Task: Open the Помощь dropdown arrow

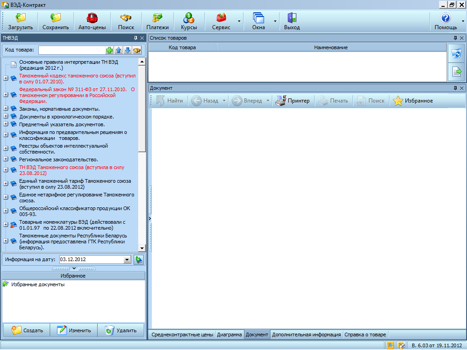Action: pyautogui.click(x=463, y=21)
